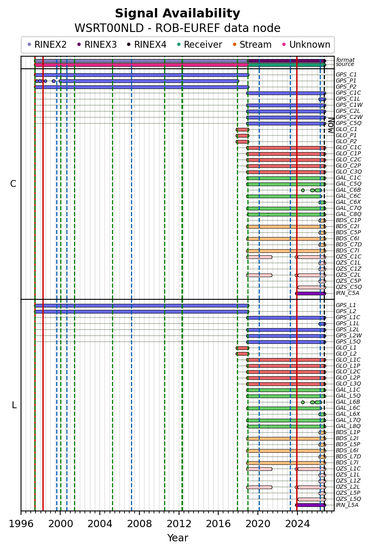Click the 2024 tick label on Year axis
This screenshot has height=551, width=371.
coord(297,524)
